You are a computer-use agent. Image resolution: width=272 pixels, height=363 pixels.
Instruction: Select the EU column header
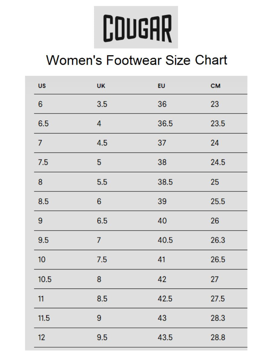(161, 86)
